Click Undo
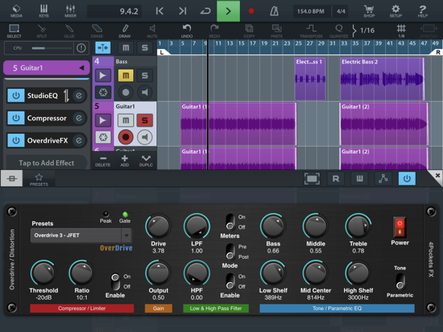The width and height of the screenshot is (443, 332). click(187, 31)
